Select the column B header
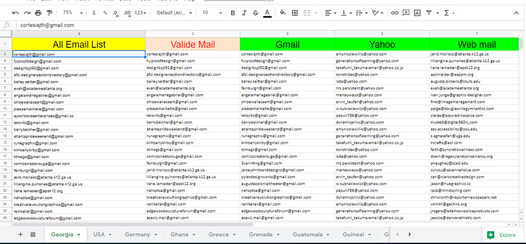 [x=79, y=33]
